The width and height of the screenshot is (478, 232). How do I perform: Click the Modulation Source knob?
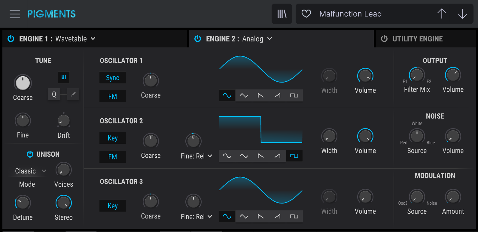click(417, 197)
